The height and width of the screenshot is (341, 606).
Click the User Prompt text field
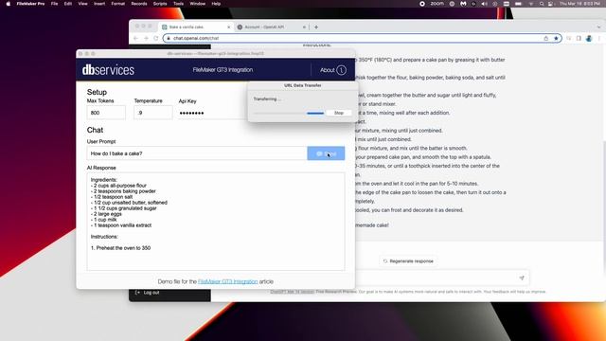coord(197,153)
